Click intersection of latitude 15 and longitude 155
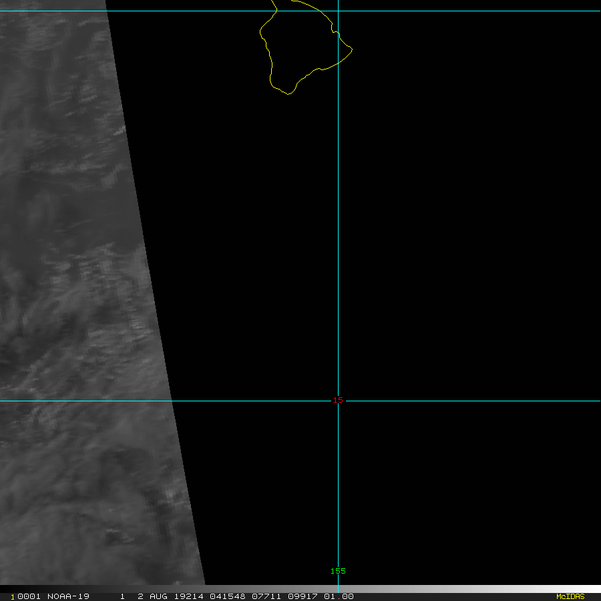Image resolution: width=601 pixels, height=601 pixels. click(x=338, y=401)
